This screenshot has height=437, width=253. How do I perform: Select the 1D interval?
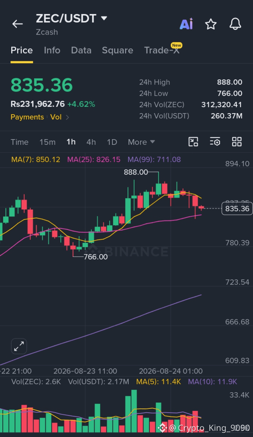click(112, 142)
